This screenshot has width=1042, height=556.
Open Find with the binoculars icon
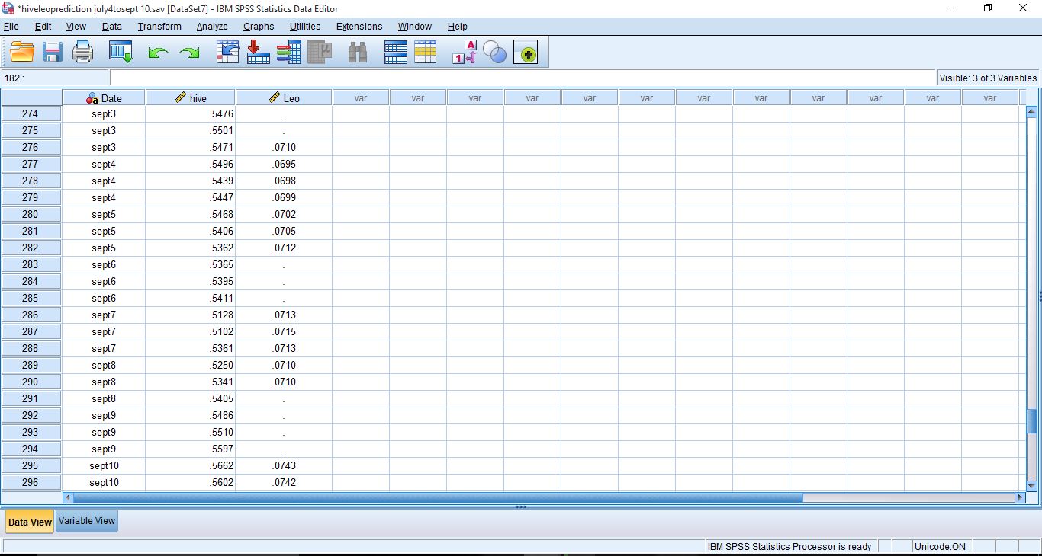tap(358, 52)
